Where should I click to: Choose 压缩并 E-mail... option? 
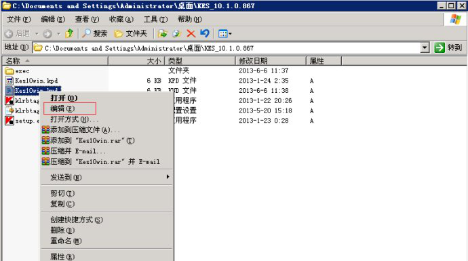[106, 151]
